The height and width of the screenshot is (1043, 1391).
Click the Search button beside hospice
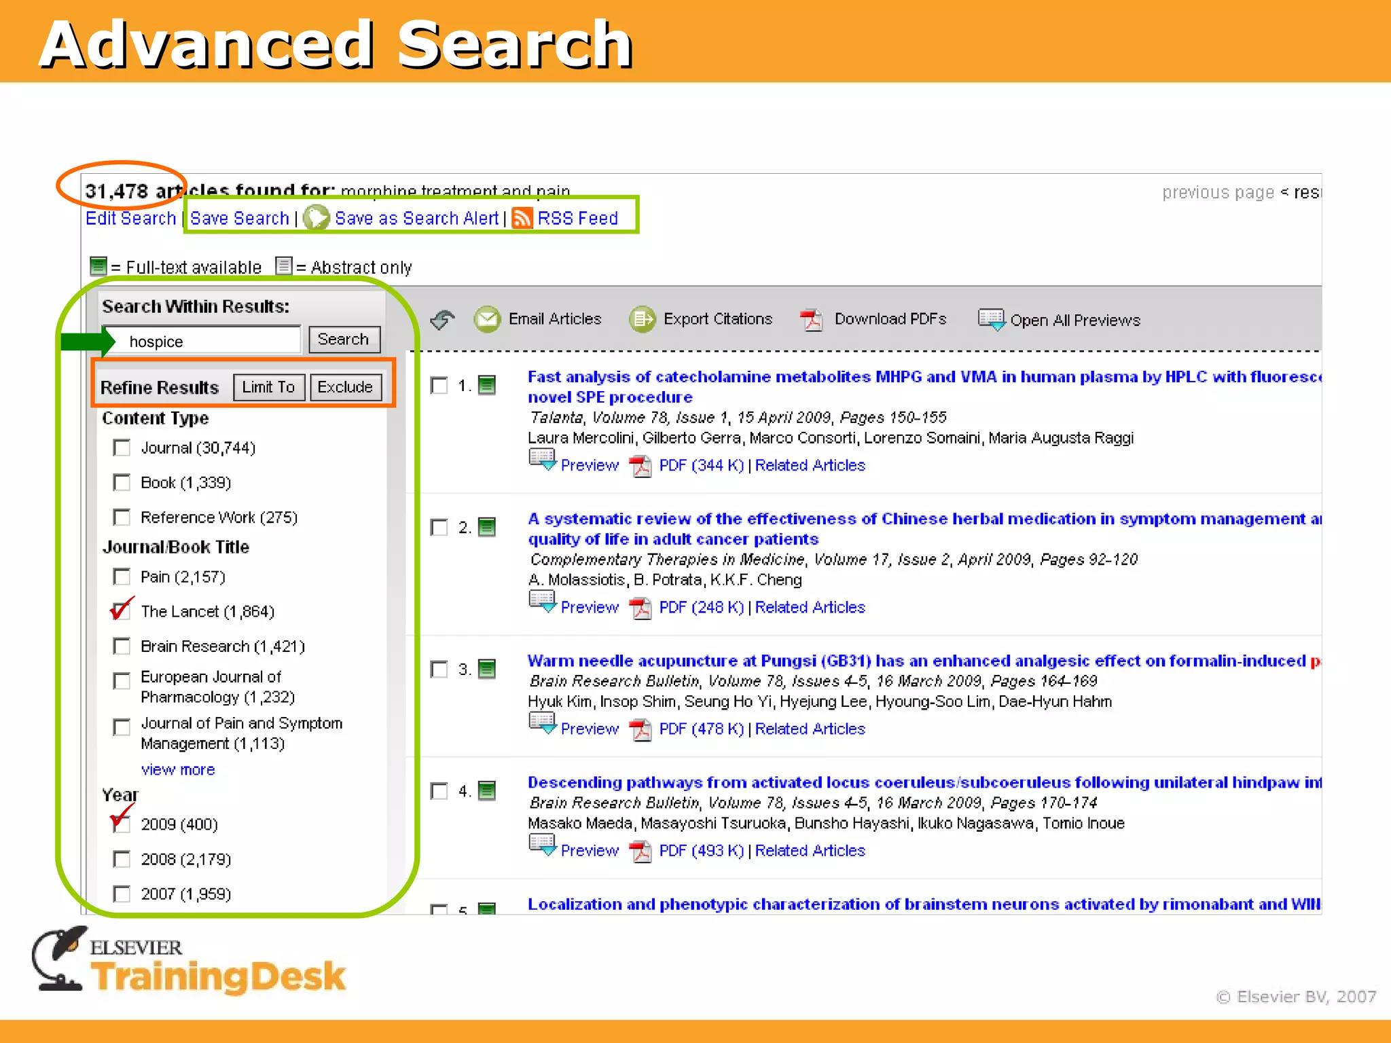344,340
